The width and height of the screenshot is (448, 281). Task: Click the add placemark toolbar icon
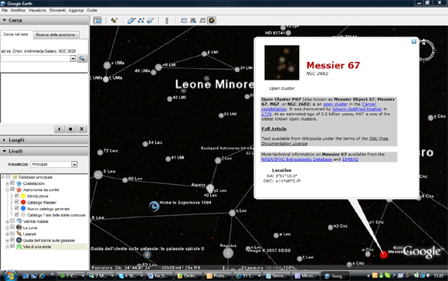point(114,21)
